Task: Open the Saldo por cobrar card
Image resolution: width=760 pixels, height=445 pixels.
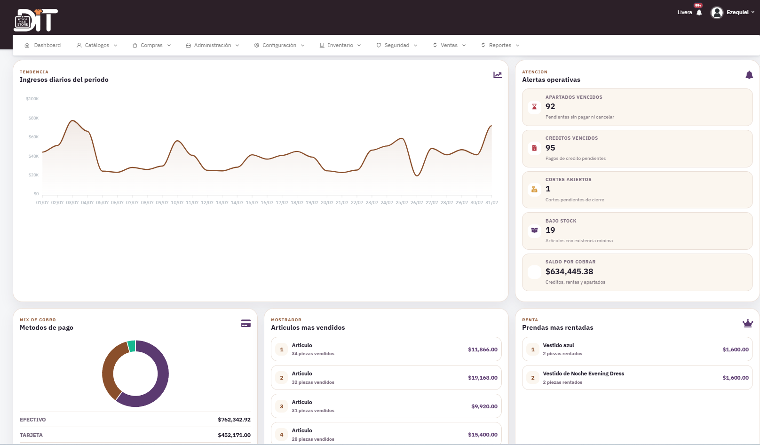Action: point(637,272)
